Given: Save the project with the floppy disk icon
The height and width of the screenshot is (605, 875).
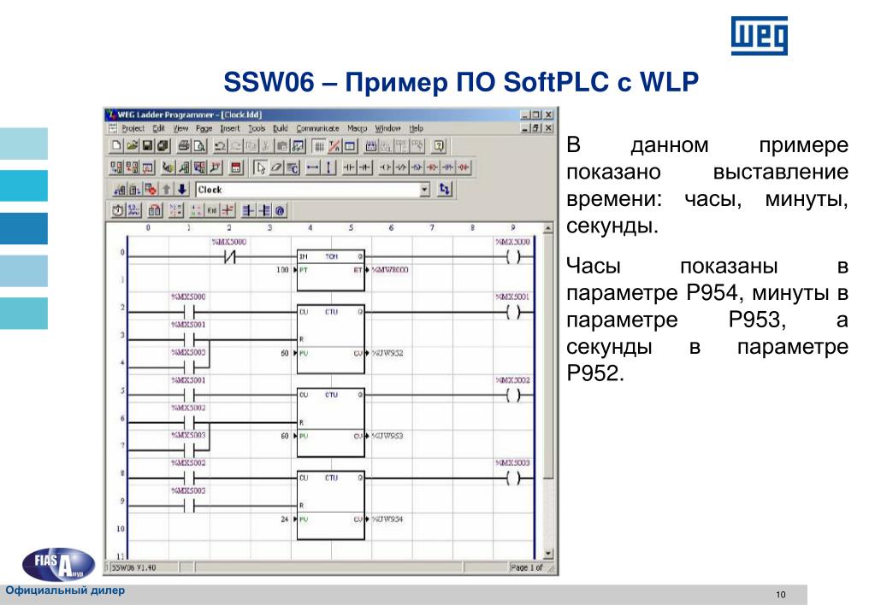Looking at the screenshot, I should click(147, 145).
